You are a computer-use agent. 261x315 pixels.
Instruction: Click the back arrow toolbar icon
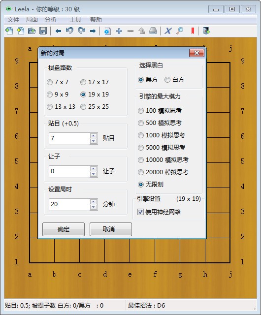click(x=58, y=31)
